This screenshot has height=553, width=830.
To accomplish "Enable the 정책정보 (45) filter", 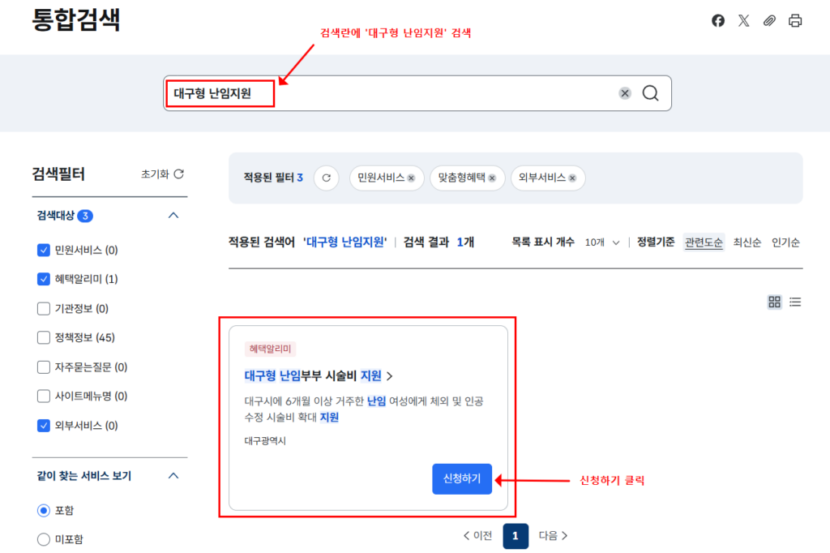I will [x=45, y=337].
